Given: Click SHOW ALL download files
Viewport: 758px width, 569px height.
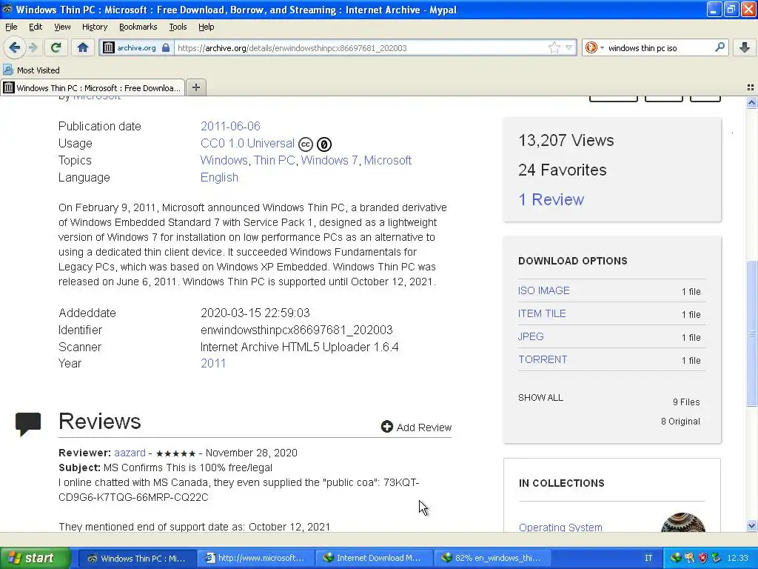Looking at the screenshot, I should [x=540, y=398].
